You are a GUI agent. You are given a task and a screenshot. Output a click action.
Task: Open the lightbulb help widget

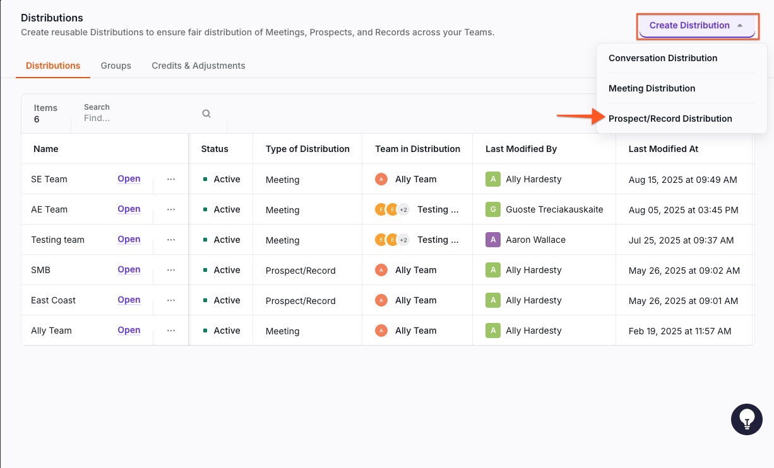[747, 419]
